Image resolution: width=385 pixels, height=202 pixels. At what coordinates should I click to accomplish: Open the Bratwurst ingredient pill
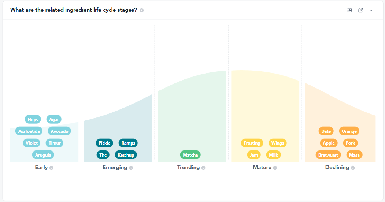pyautogui.click(x=328, y=155)
